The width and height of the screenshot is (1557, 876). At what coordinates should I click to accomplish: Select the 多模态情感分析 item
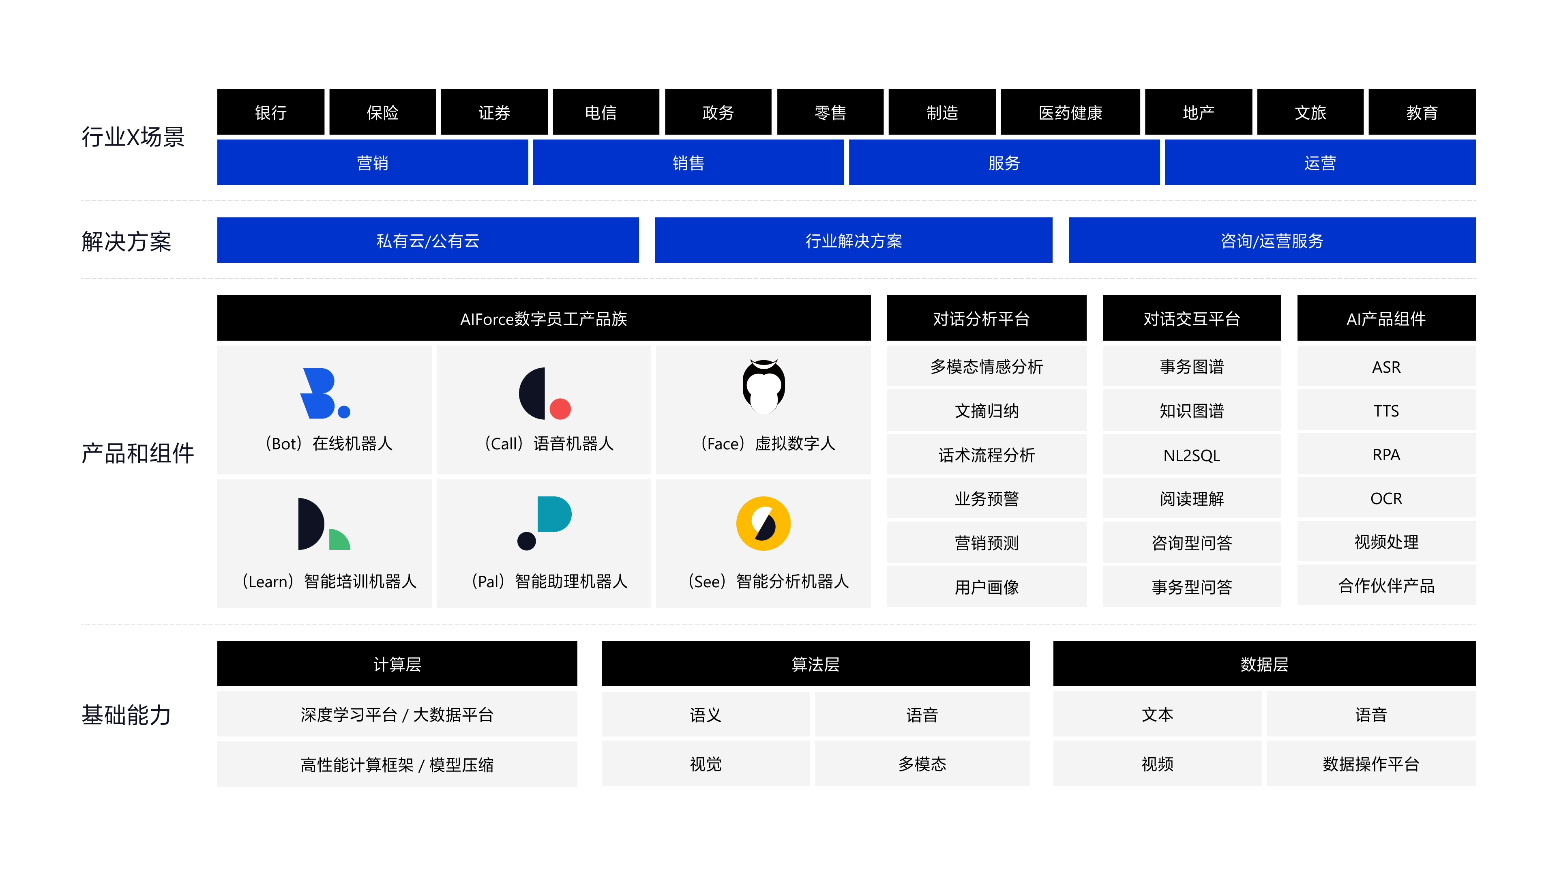click(987, 366)
